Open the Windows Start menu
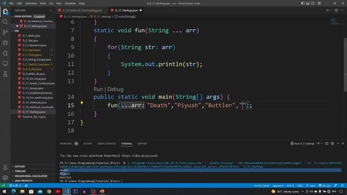This screenshot has width=347, height=195. pos(4,191)
